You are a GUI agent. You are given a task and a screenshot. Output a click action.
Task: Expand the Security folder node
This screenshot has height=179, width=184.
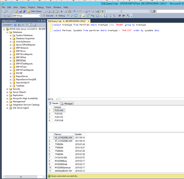(x=7, y=89)
